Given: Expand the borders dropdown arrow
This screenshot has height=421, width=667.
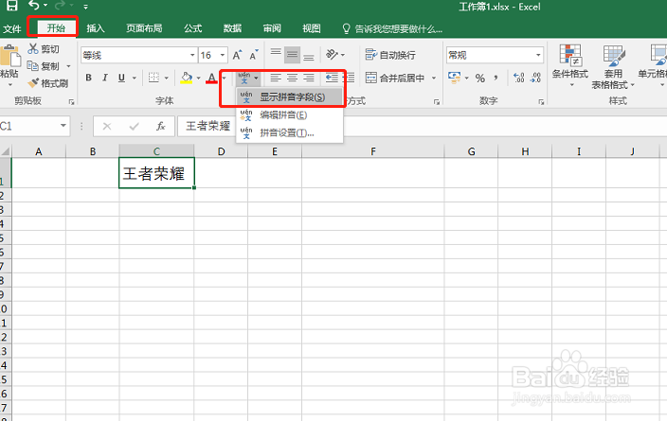Looking at the screenshot, I should pos(167,78).
